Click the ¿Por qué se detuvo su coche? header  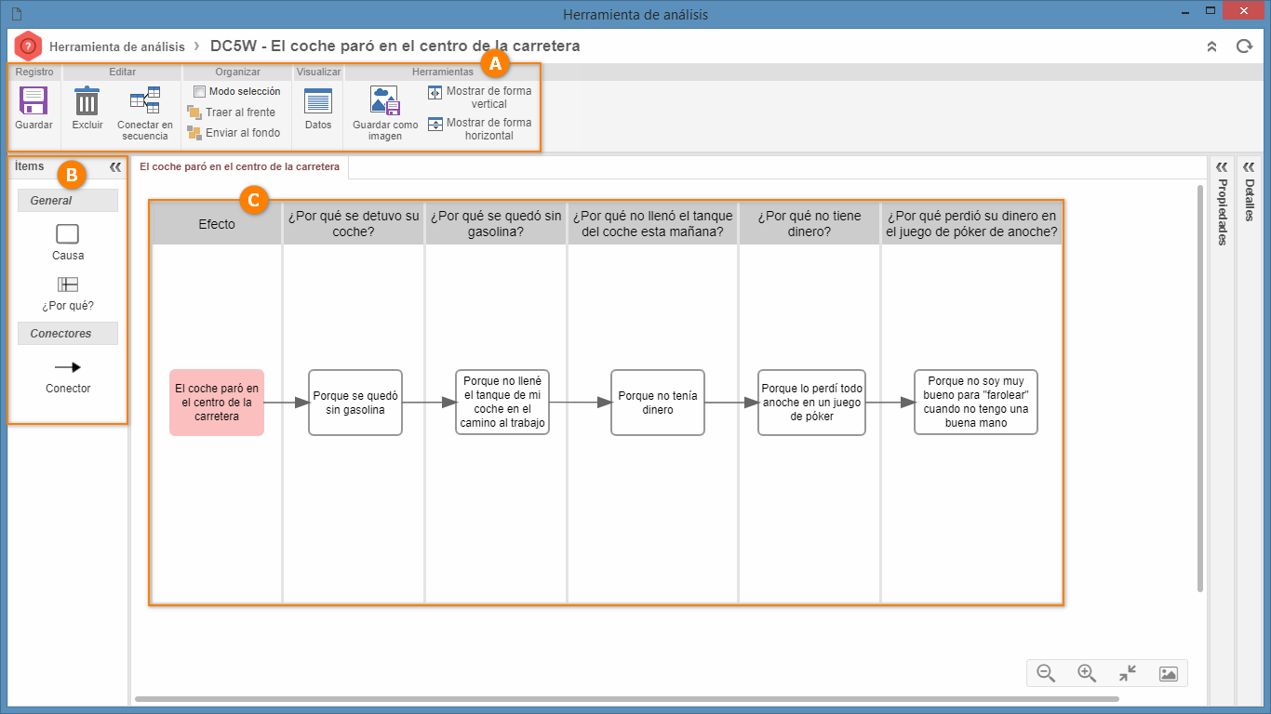[x=354, y=223]
